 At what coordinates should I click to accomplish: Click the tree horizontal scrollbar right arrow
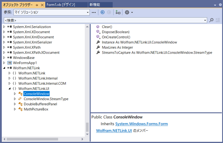[x=82, y=139]
